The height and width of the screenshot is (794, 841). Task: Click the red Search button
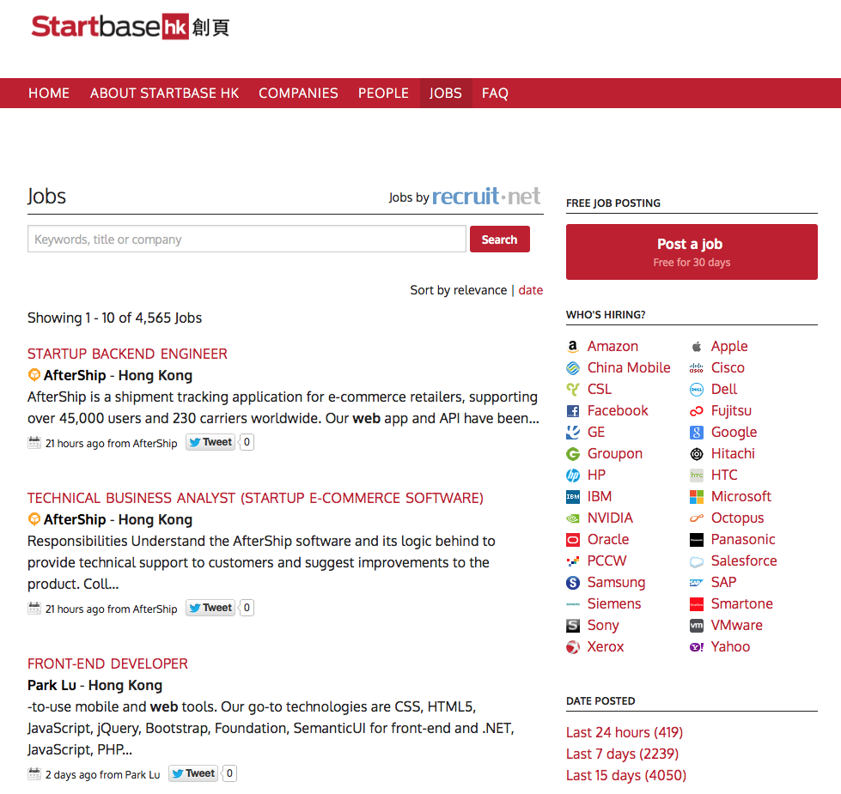coord(499,239)
